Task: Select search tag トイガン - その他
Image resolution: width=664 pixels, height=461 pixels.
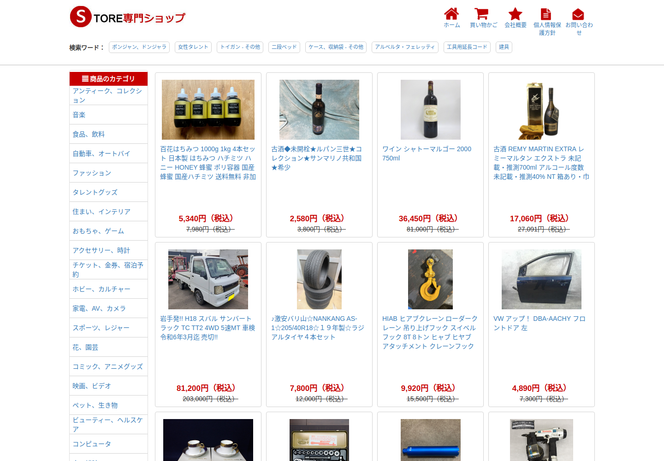Action: pyautogui.click(x=240, y=47)
